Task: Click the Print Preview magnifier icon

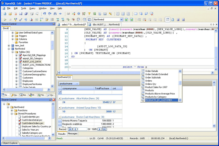Action: (x=37, y=14)
